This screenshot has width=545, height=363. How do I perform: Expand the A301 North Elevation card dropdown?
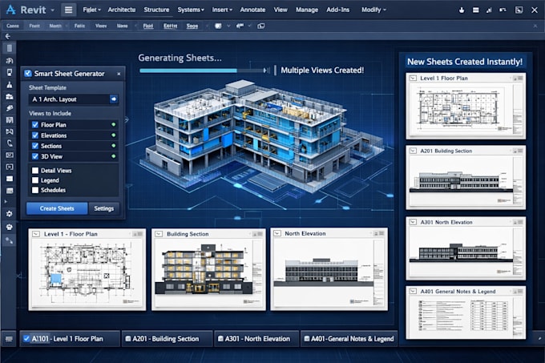pos(413,222)
